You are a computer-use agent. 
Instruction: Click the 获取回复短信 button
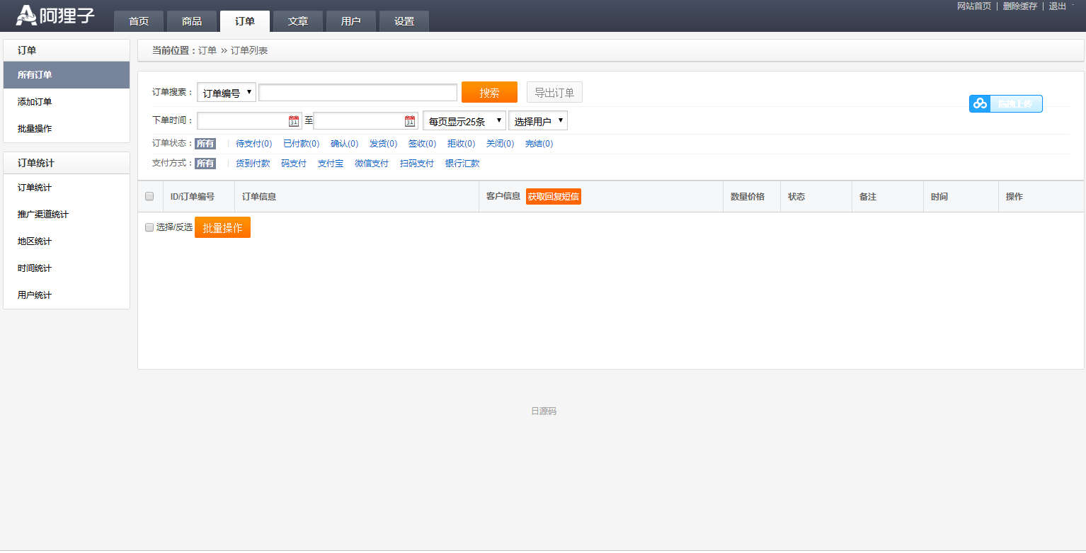(551, 196)
